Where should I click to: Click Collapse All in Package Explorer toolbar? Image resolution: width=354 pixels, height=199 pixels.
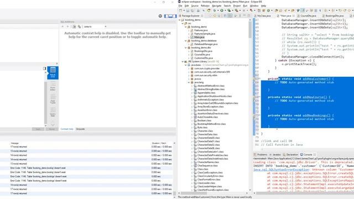coord(225,15)
